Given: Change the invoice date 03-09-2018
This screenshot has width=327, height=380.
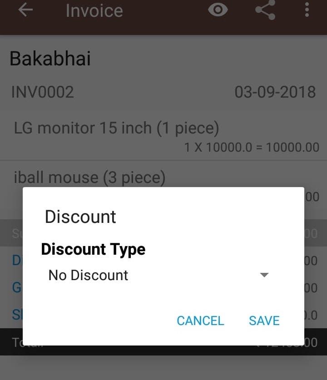Looking at the screenshot, I should [275, 92].
